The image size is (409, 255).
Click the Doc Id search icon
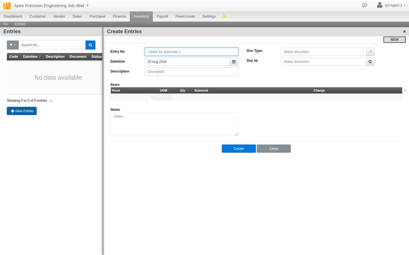pos(370,62)
